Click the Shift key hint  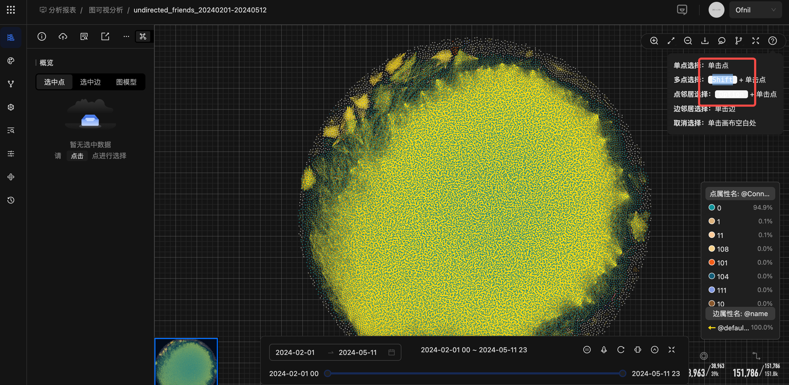[x=722, y=80]
